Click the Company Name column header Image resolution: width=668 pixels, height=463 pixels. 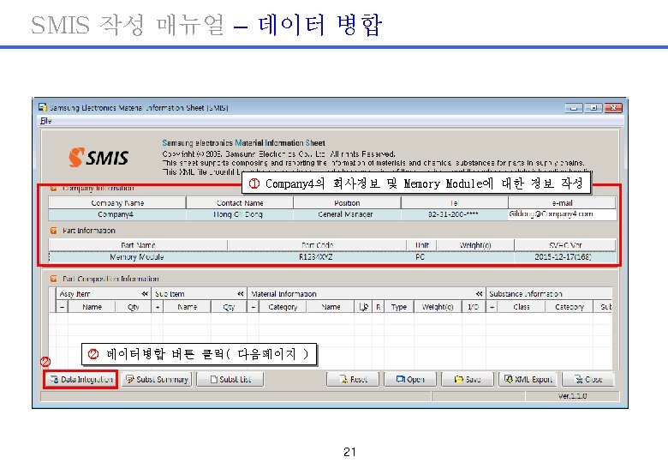tap(117, 203)
